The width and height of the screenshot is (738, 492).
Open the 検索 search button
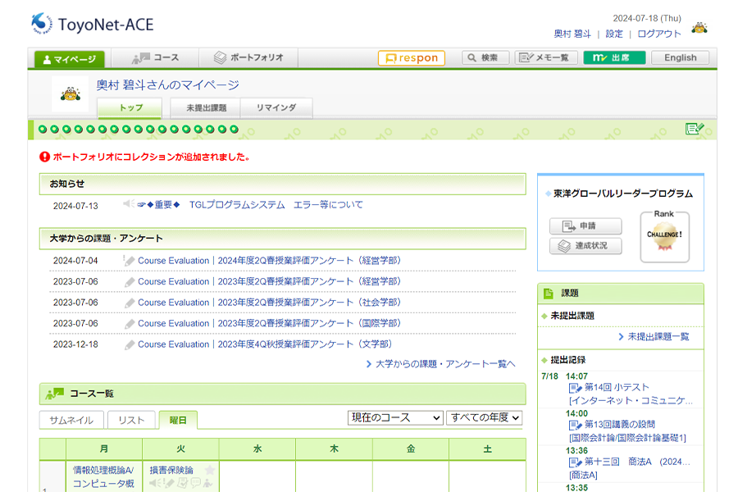point(485,58)
